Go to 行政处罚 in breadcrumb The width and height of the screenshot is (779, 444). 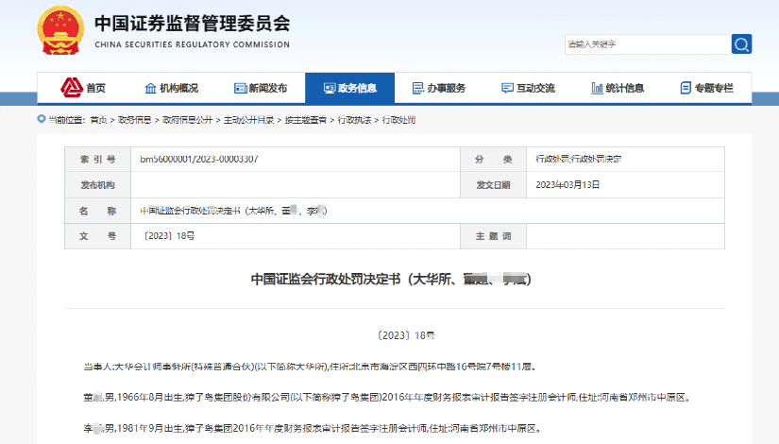tap(398, 120)
